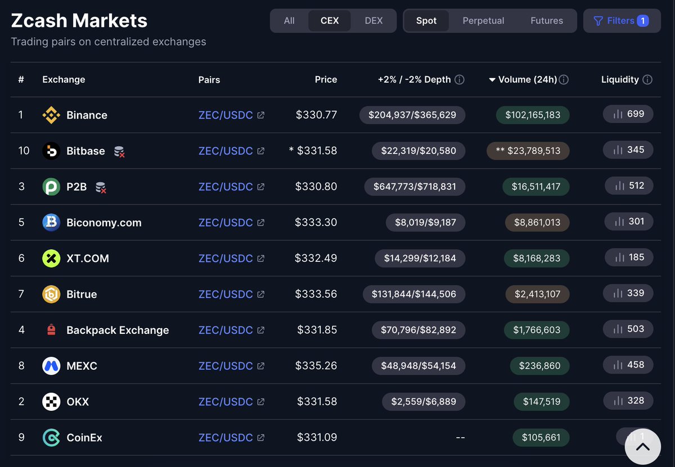Switch to the All markets filter
Viewport: 675px width, 467px height.
point(289,21)
